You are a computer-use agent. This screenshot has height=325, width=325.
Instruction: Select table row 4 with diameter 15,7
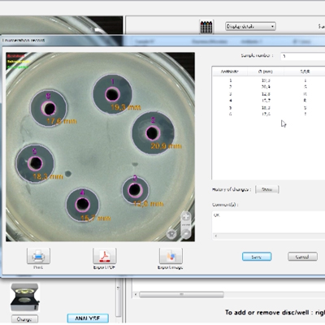coord(268,101)
